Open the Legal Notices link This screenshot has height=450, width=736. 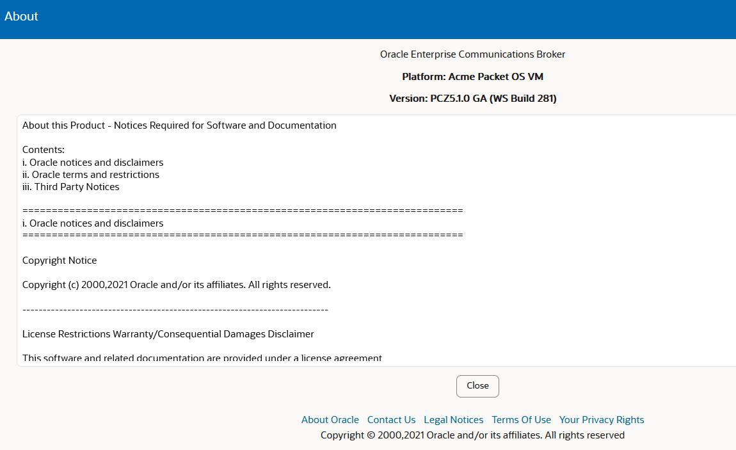coord(453,419)
